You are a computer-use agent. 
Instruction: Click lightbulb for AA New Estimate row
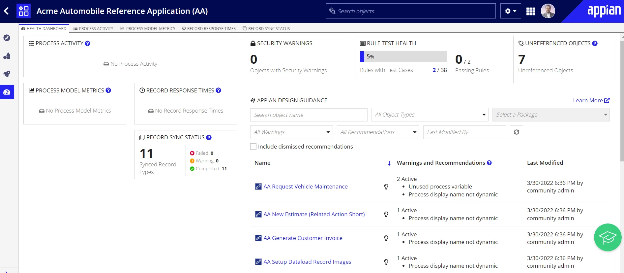click(386, 214)
